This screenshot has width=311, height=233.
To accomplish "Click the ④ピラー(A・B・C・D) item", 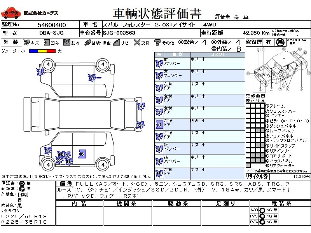I will tap(287, 121).
